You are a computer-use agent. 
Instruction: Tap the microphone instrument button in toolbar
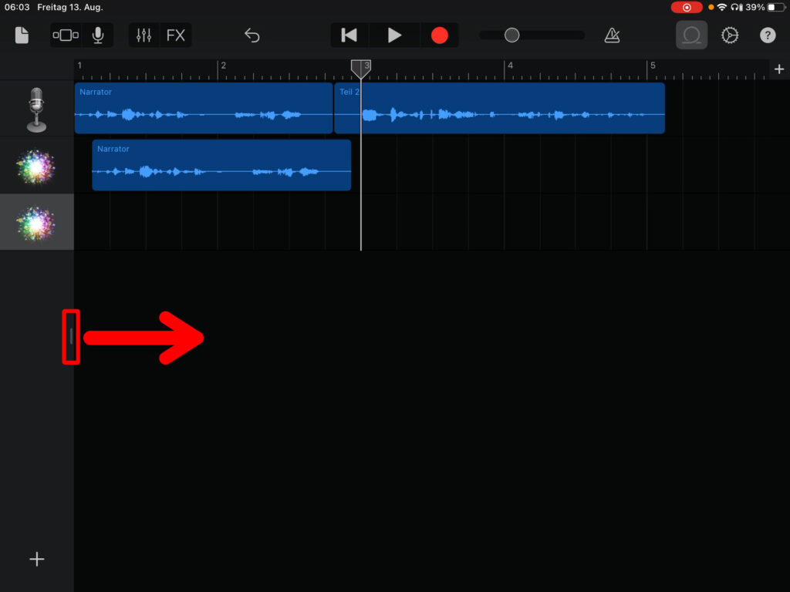click(x=98, y=35)
